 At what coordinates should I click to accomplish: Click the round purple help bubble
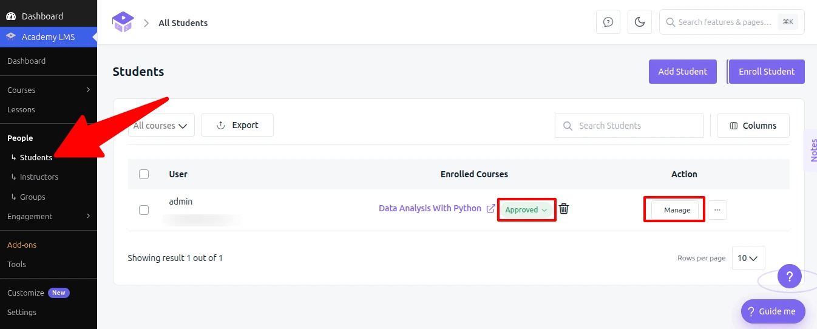click(x=790, y=277)
